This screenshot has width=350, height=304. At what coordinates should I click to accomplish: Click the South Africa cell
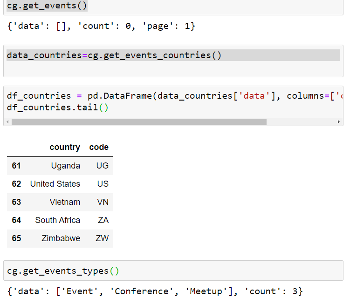58,220
